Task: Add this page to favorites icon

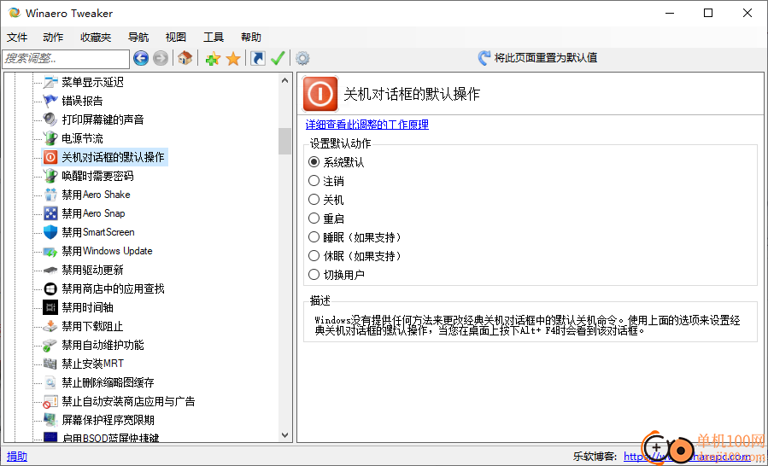Action: point(213,59)
